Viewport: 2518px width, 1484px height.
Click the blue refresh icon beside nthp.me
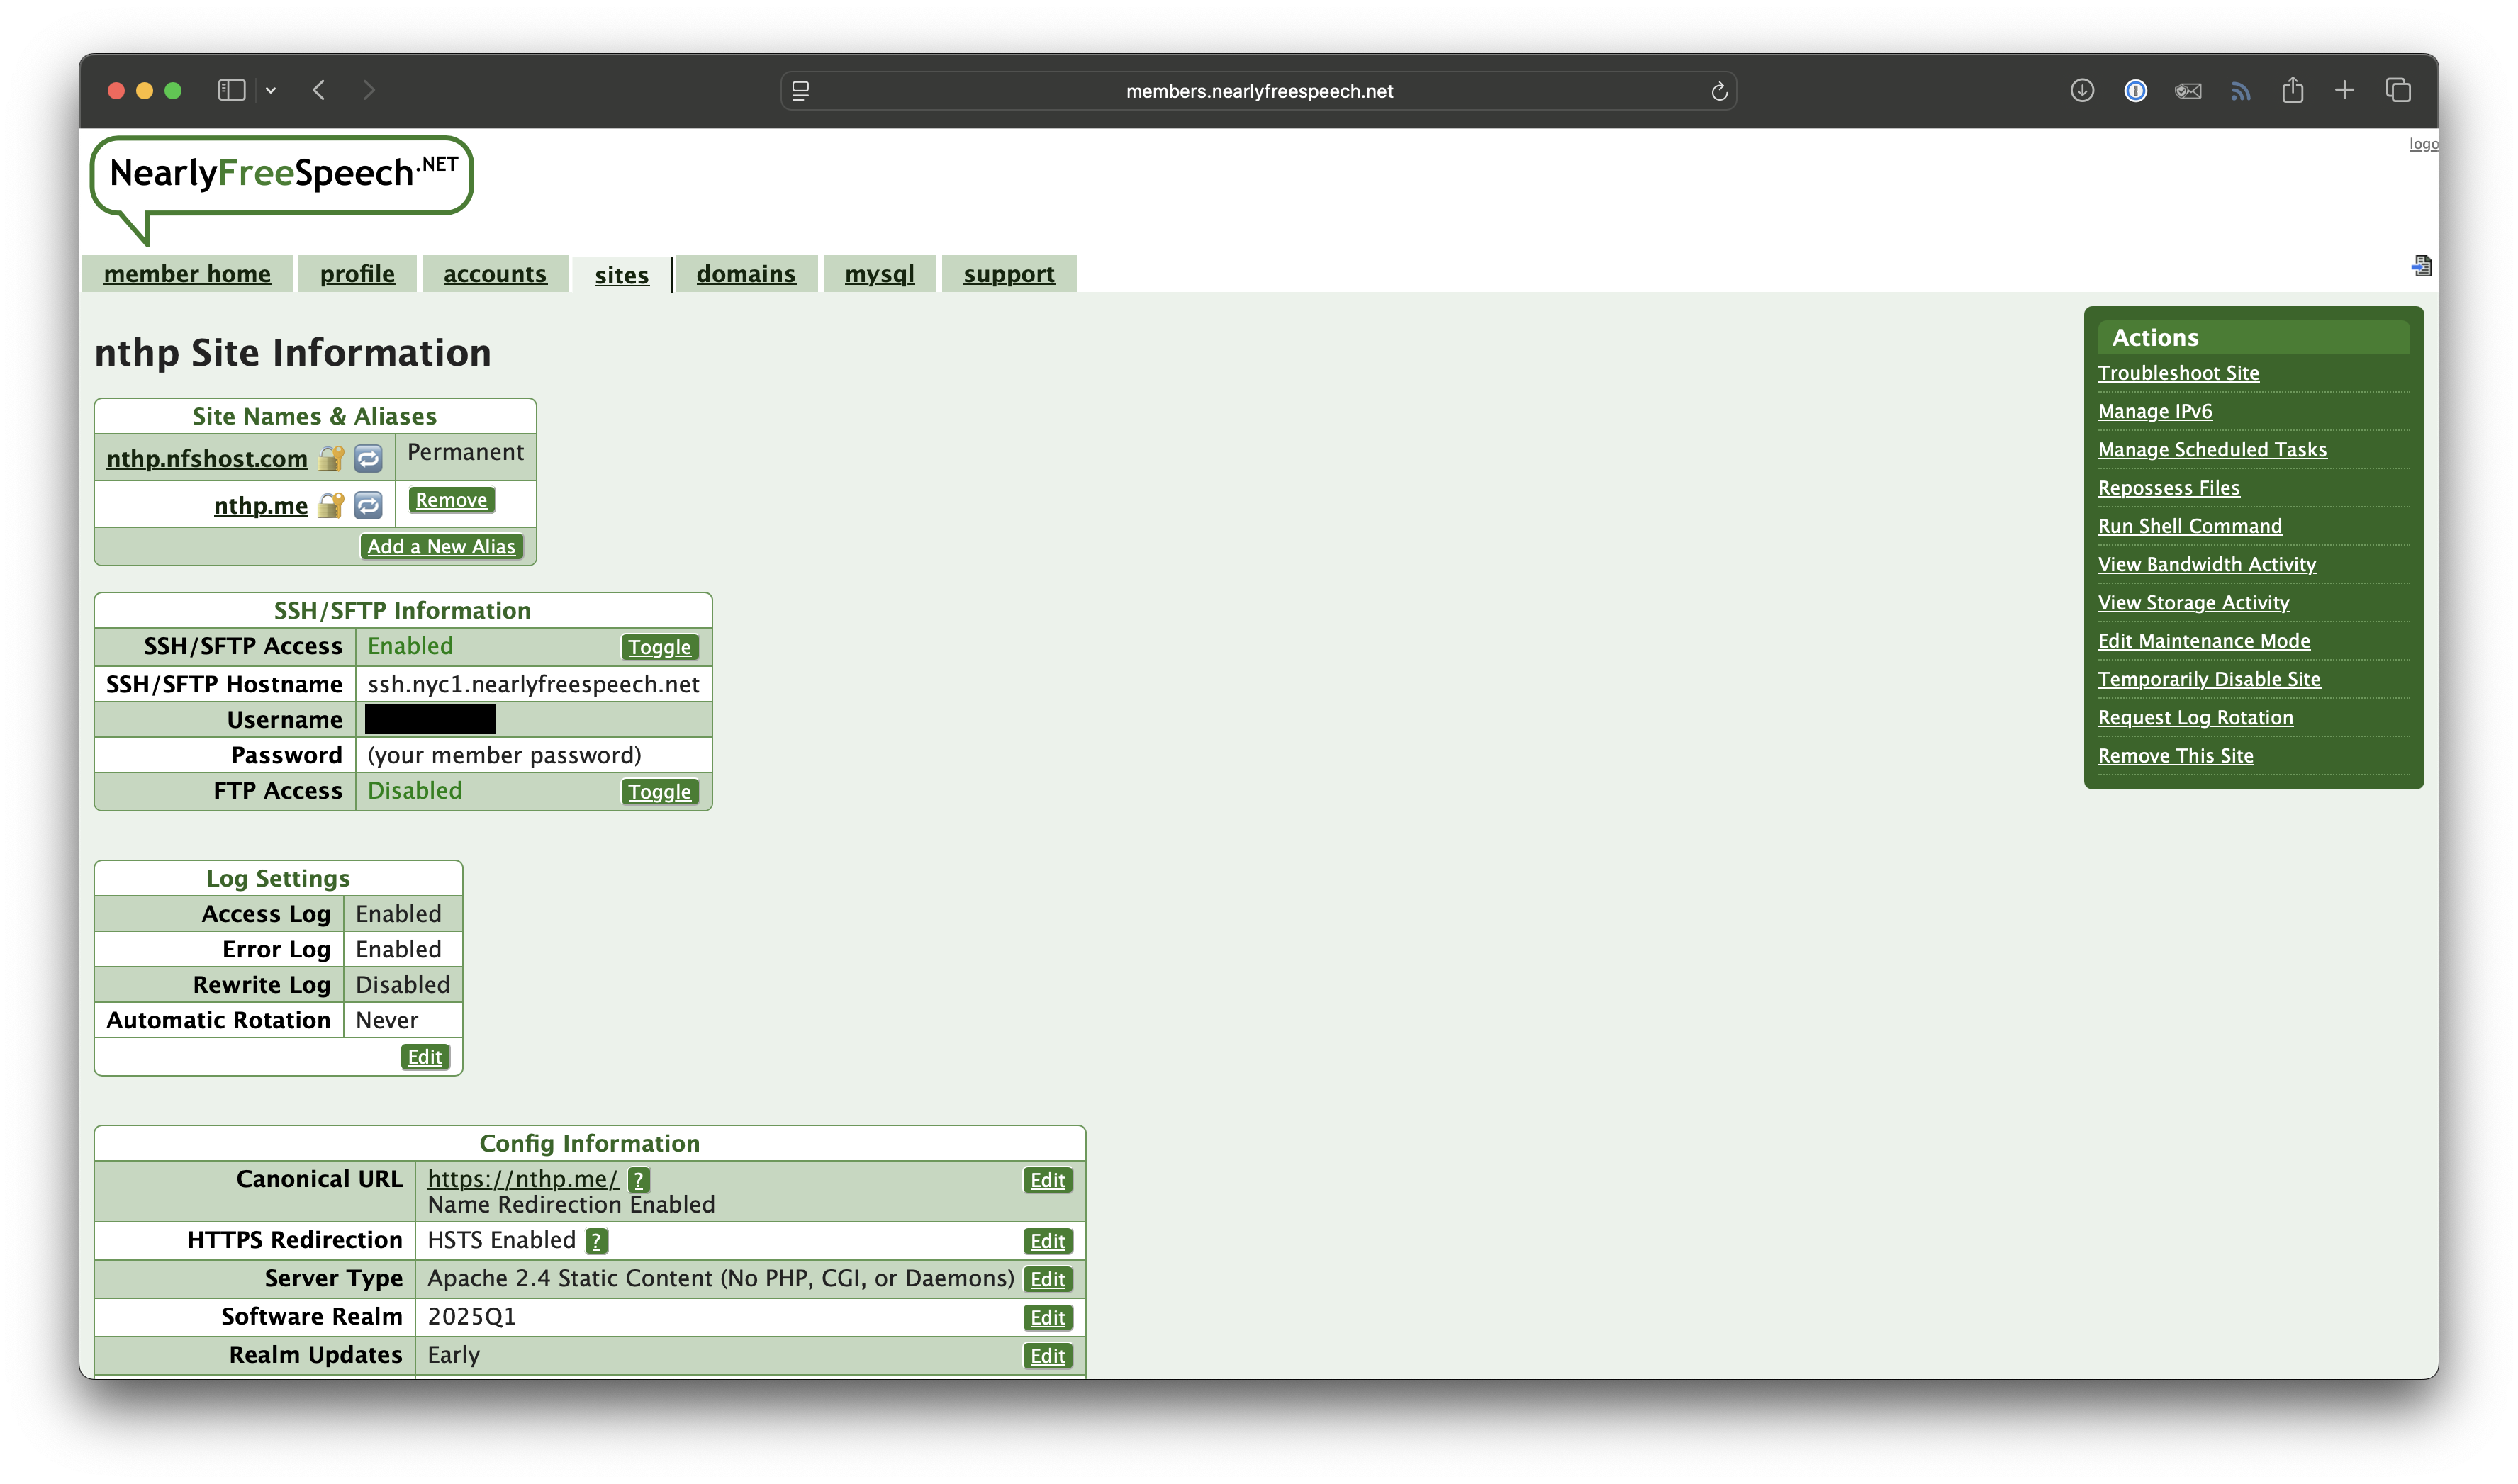(368, 505)
